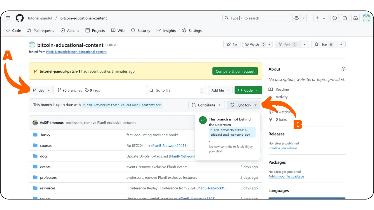This screenshot has height=210, width=374.
Task: Open the events folder icon
Action: pos(35,167)
